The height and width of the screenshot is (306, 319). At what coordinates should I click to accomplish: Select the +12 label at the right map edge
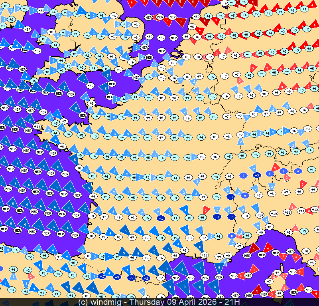[315, 209]
